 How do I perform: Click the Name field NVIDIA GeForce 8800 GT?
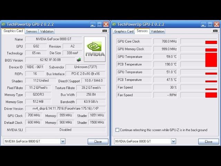pyautogui.click(x=54, y=39)
